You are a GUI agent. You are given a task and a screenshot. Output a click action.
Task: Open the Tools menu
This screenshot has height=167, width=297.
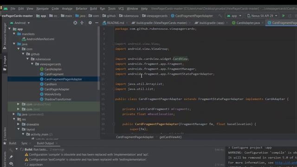[112, 9]
